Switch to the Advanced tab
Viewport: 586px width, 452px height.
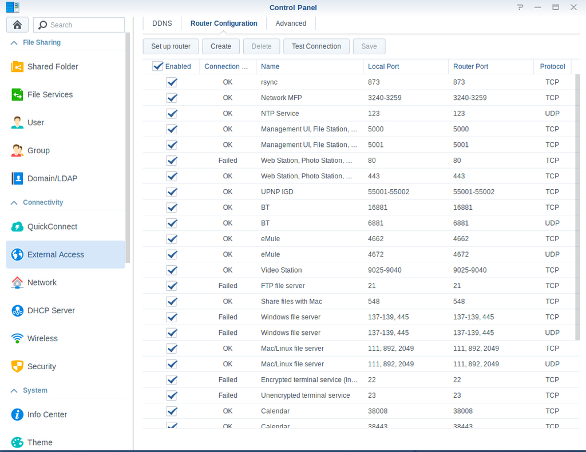pos(291,23)
